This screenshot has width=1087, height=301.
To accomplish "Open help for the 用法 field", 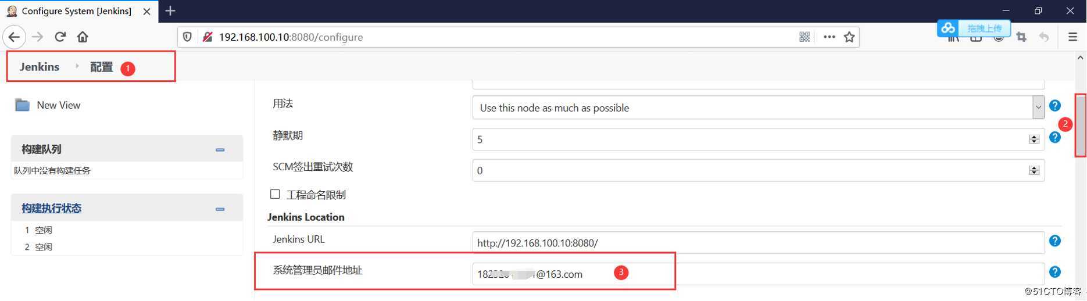I will (1055, 106).
